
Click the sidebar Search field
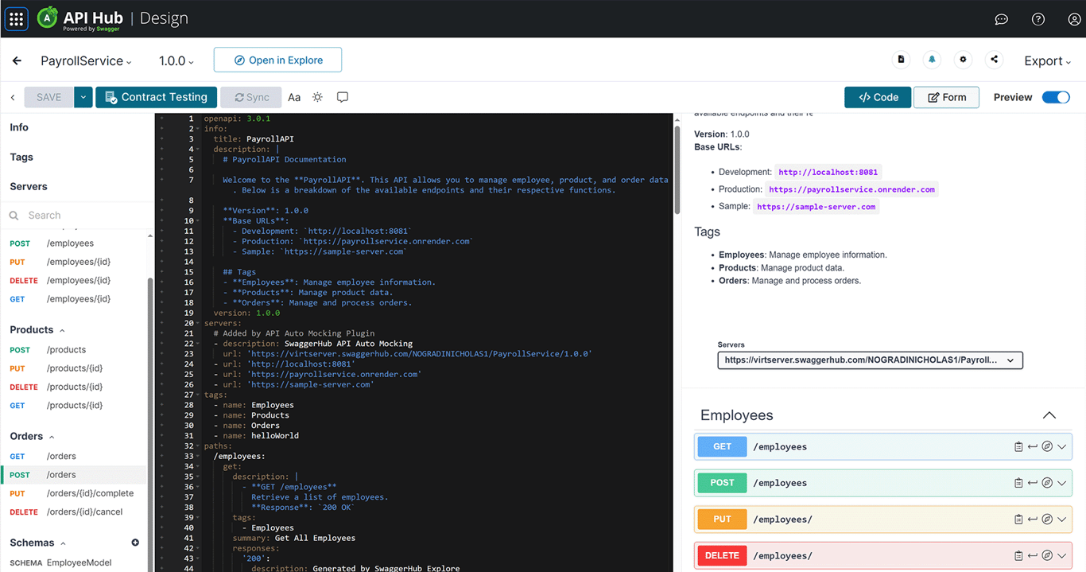tap(80, 215)
